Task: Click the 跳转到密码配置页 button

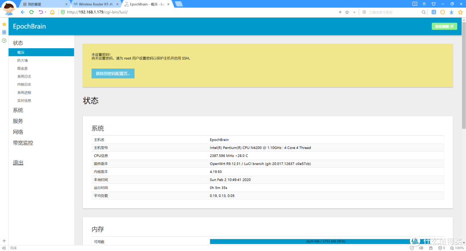Action: coord(113,74)
